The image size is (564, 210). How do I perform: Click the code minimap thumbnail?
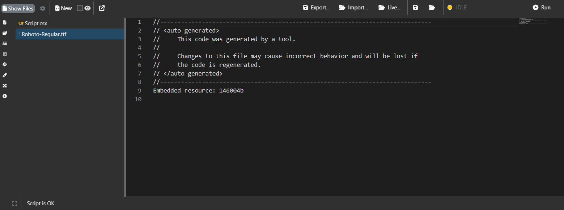[533, 21]
